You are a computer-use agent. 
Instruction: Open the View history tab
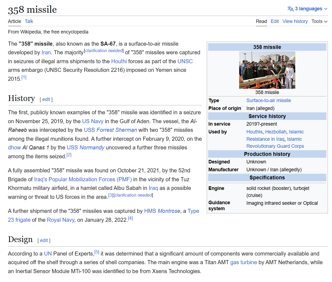295,21
